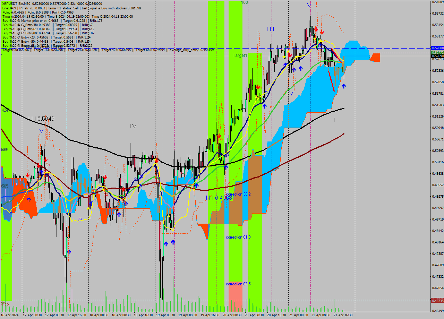Viewport: 444px width, 319px height.
Task: Click the 18 Apr 16:30 time label
Action: 143,315
